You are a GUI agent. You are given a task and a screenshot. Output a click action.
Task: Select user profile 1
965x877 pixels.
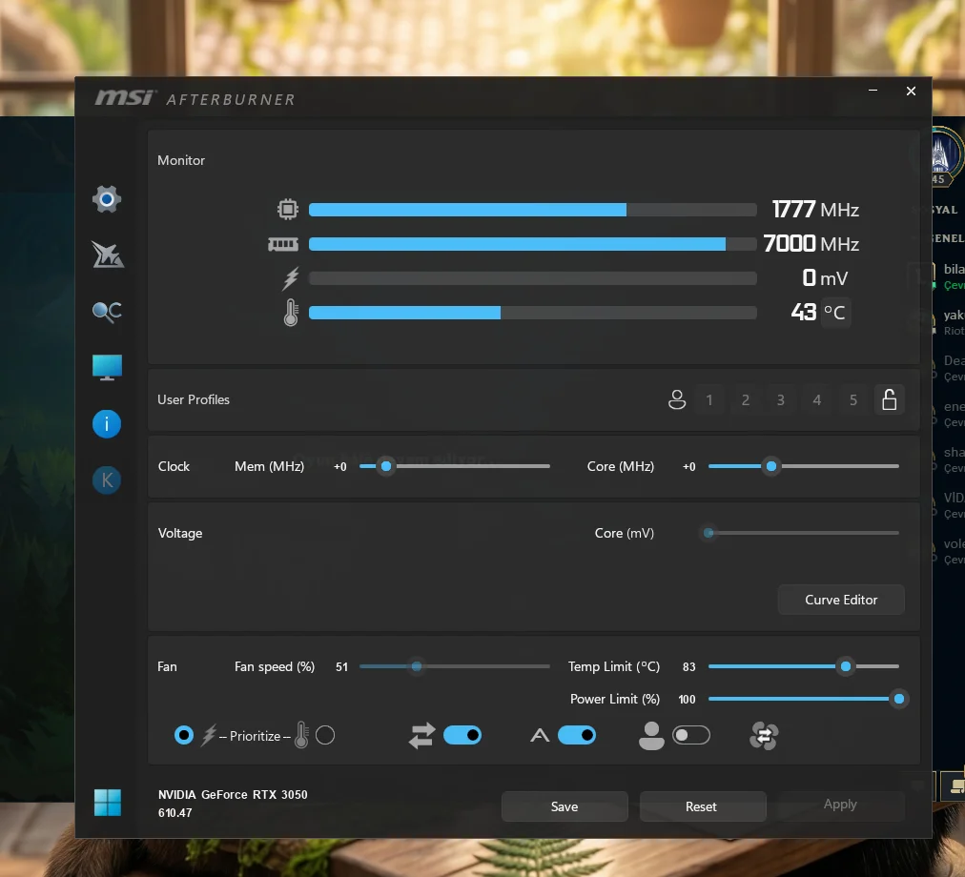[709, 400]
